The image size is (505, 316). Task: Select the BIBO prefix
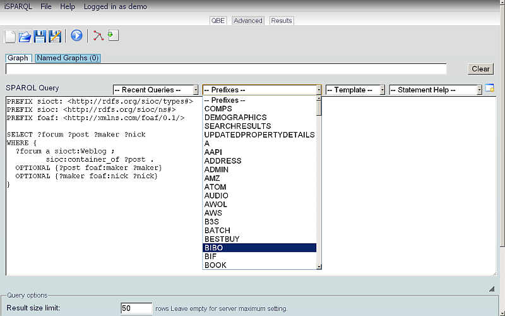click(259, 248)
